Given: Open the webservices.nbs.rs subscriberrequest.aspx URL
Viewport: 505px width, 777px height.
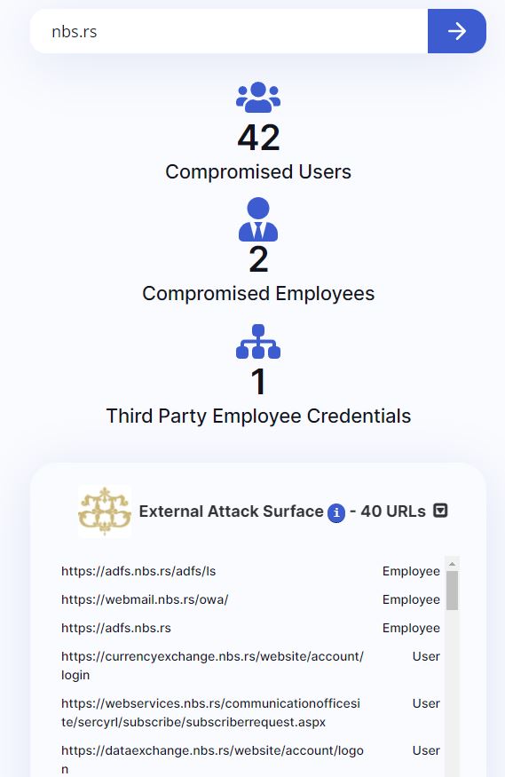Looking at the screenshot, I should click(211, 712).
